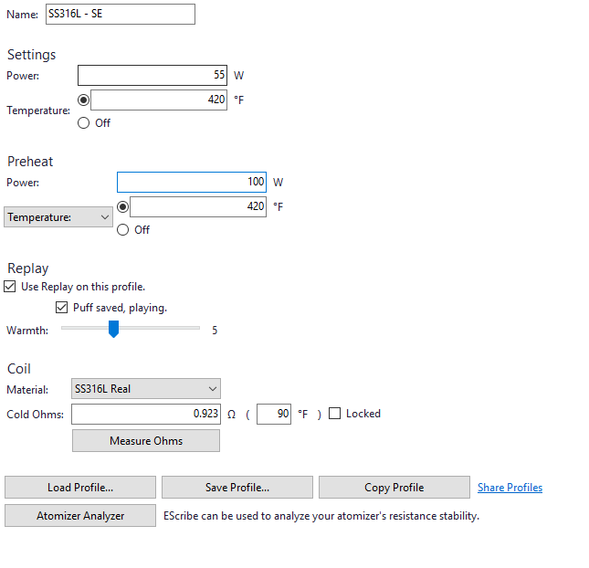The width and height of the screenshot is (589, 568).
Task: Toggle Use Replay on this profile
Action: 11,287
